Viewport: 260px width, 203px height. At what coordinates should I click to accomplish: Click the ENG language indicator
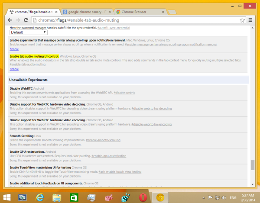coord(233,197)
